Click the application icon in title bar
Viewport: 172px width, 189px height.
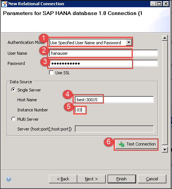(4, 4)
